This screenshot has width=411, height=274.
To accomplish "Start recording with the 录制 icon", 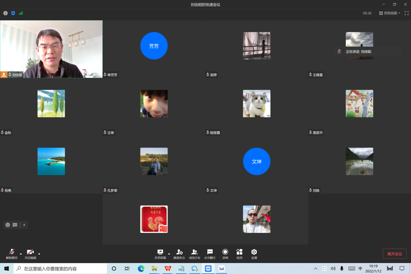I will click(225, 253).
